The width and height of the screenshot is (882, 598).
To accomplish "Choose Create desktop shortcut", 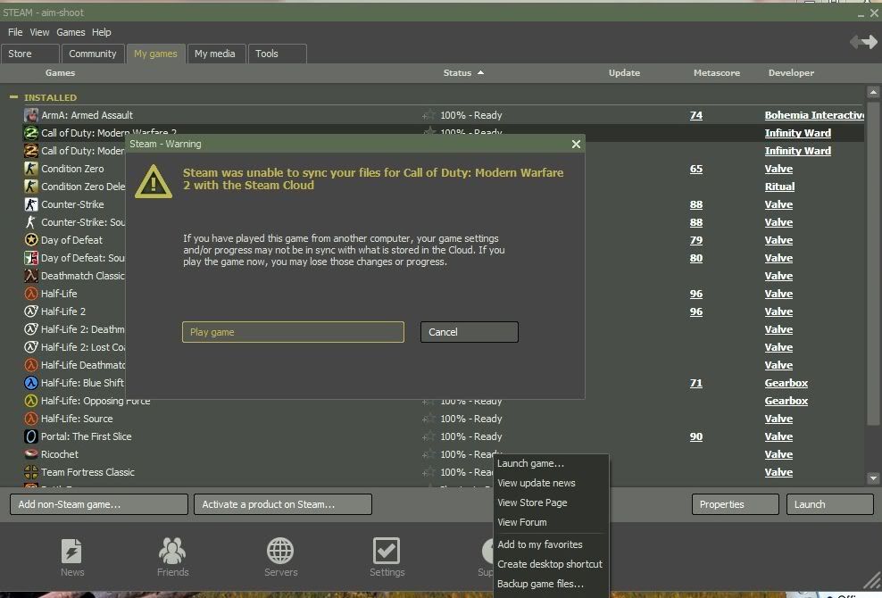I will click(x=552, y=564).
